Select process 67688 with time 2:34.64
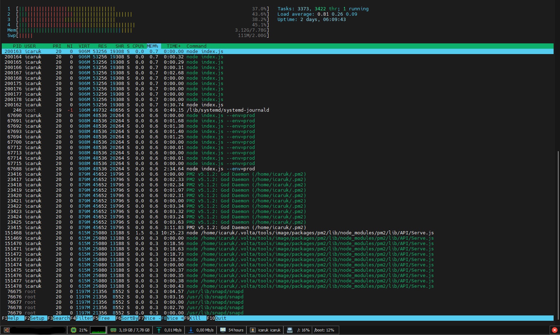The width and height of the screenshot is (560, 335). (x=278, y=169)
